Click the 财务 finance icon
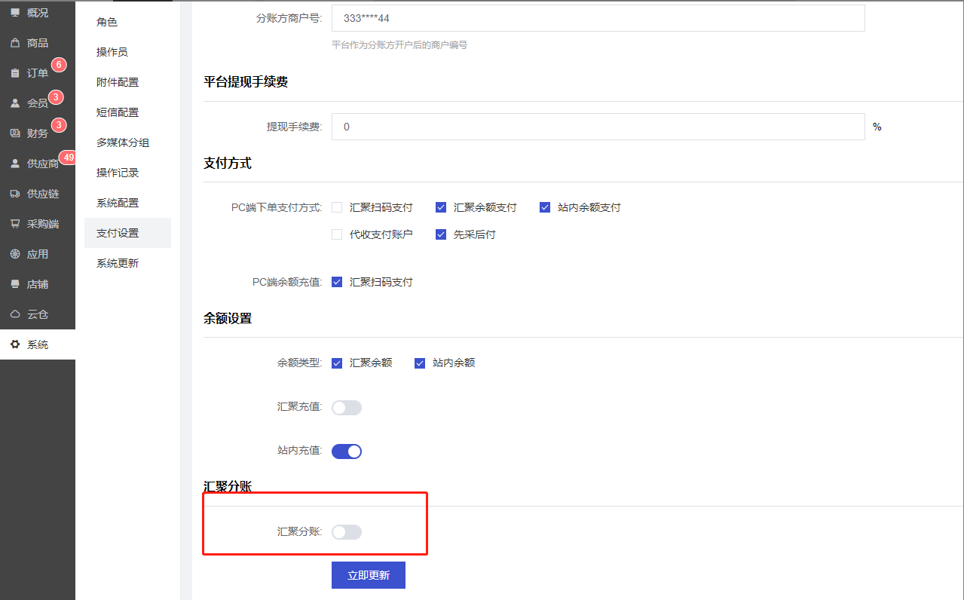This screenshot has height=600, width=964. pyautogui.click(x=15, y=133)
